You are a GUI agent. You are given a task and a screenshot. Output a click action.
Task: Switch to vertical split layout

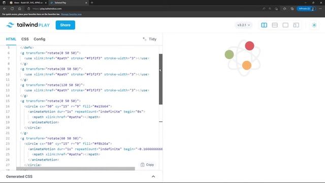264,25
